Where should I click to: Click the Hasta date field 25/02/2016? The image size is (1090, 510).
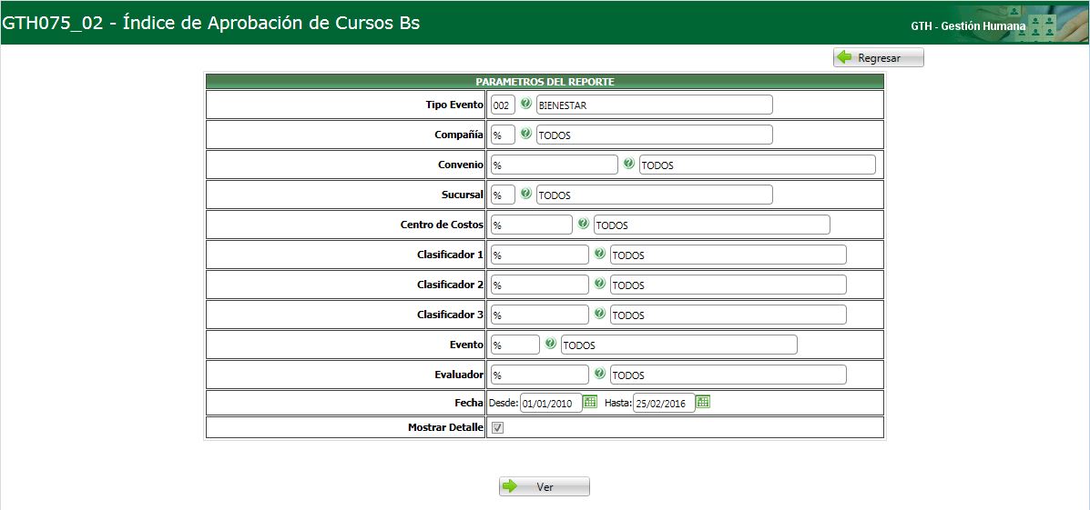click(x=664, y=403)
